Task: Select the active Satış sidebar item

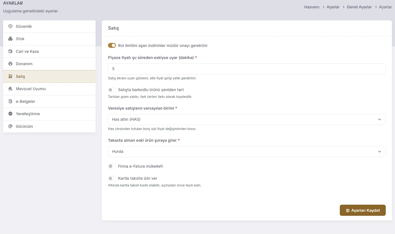Action: pyautogui.click(x=49, y=77)
